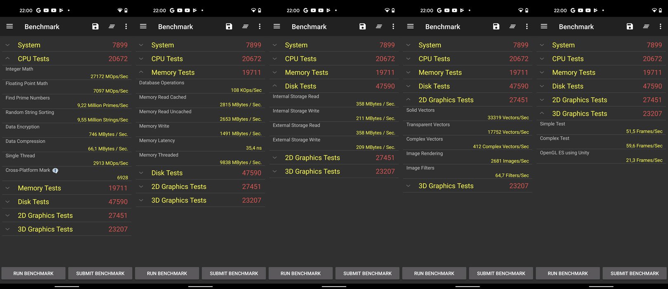Tap SUBMIT BENCHMARK on the CPU results screen
This screenshot has height=289, width=668.
coord(100,273)
